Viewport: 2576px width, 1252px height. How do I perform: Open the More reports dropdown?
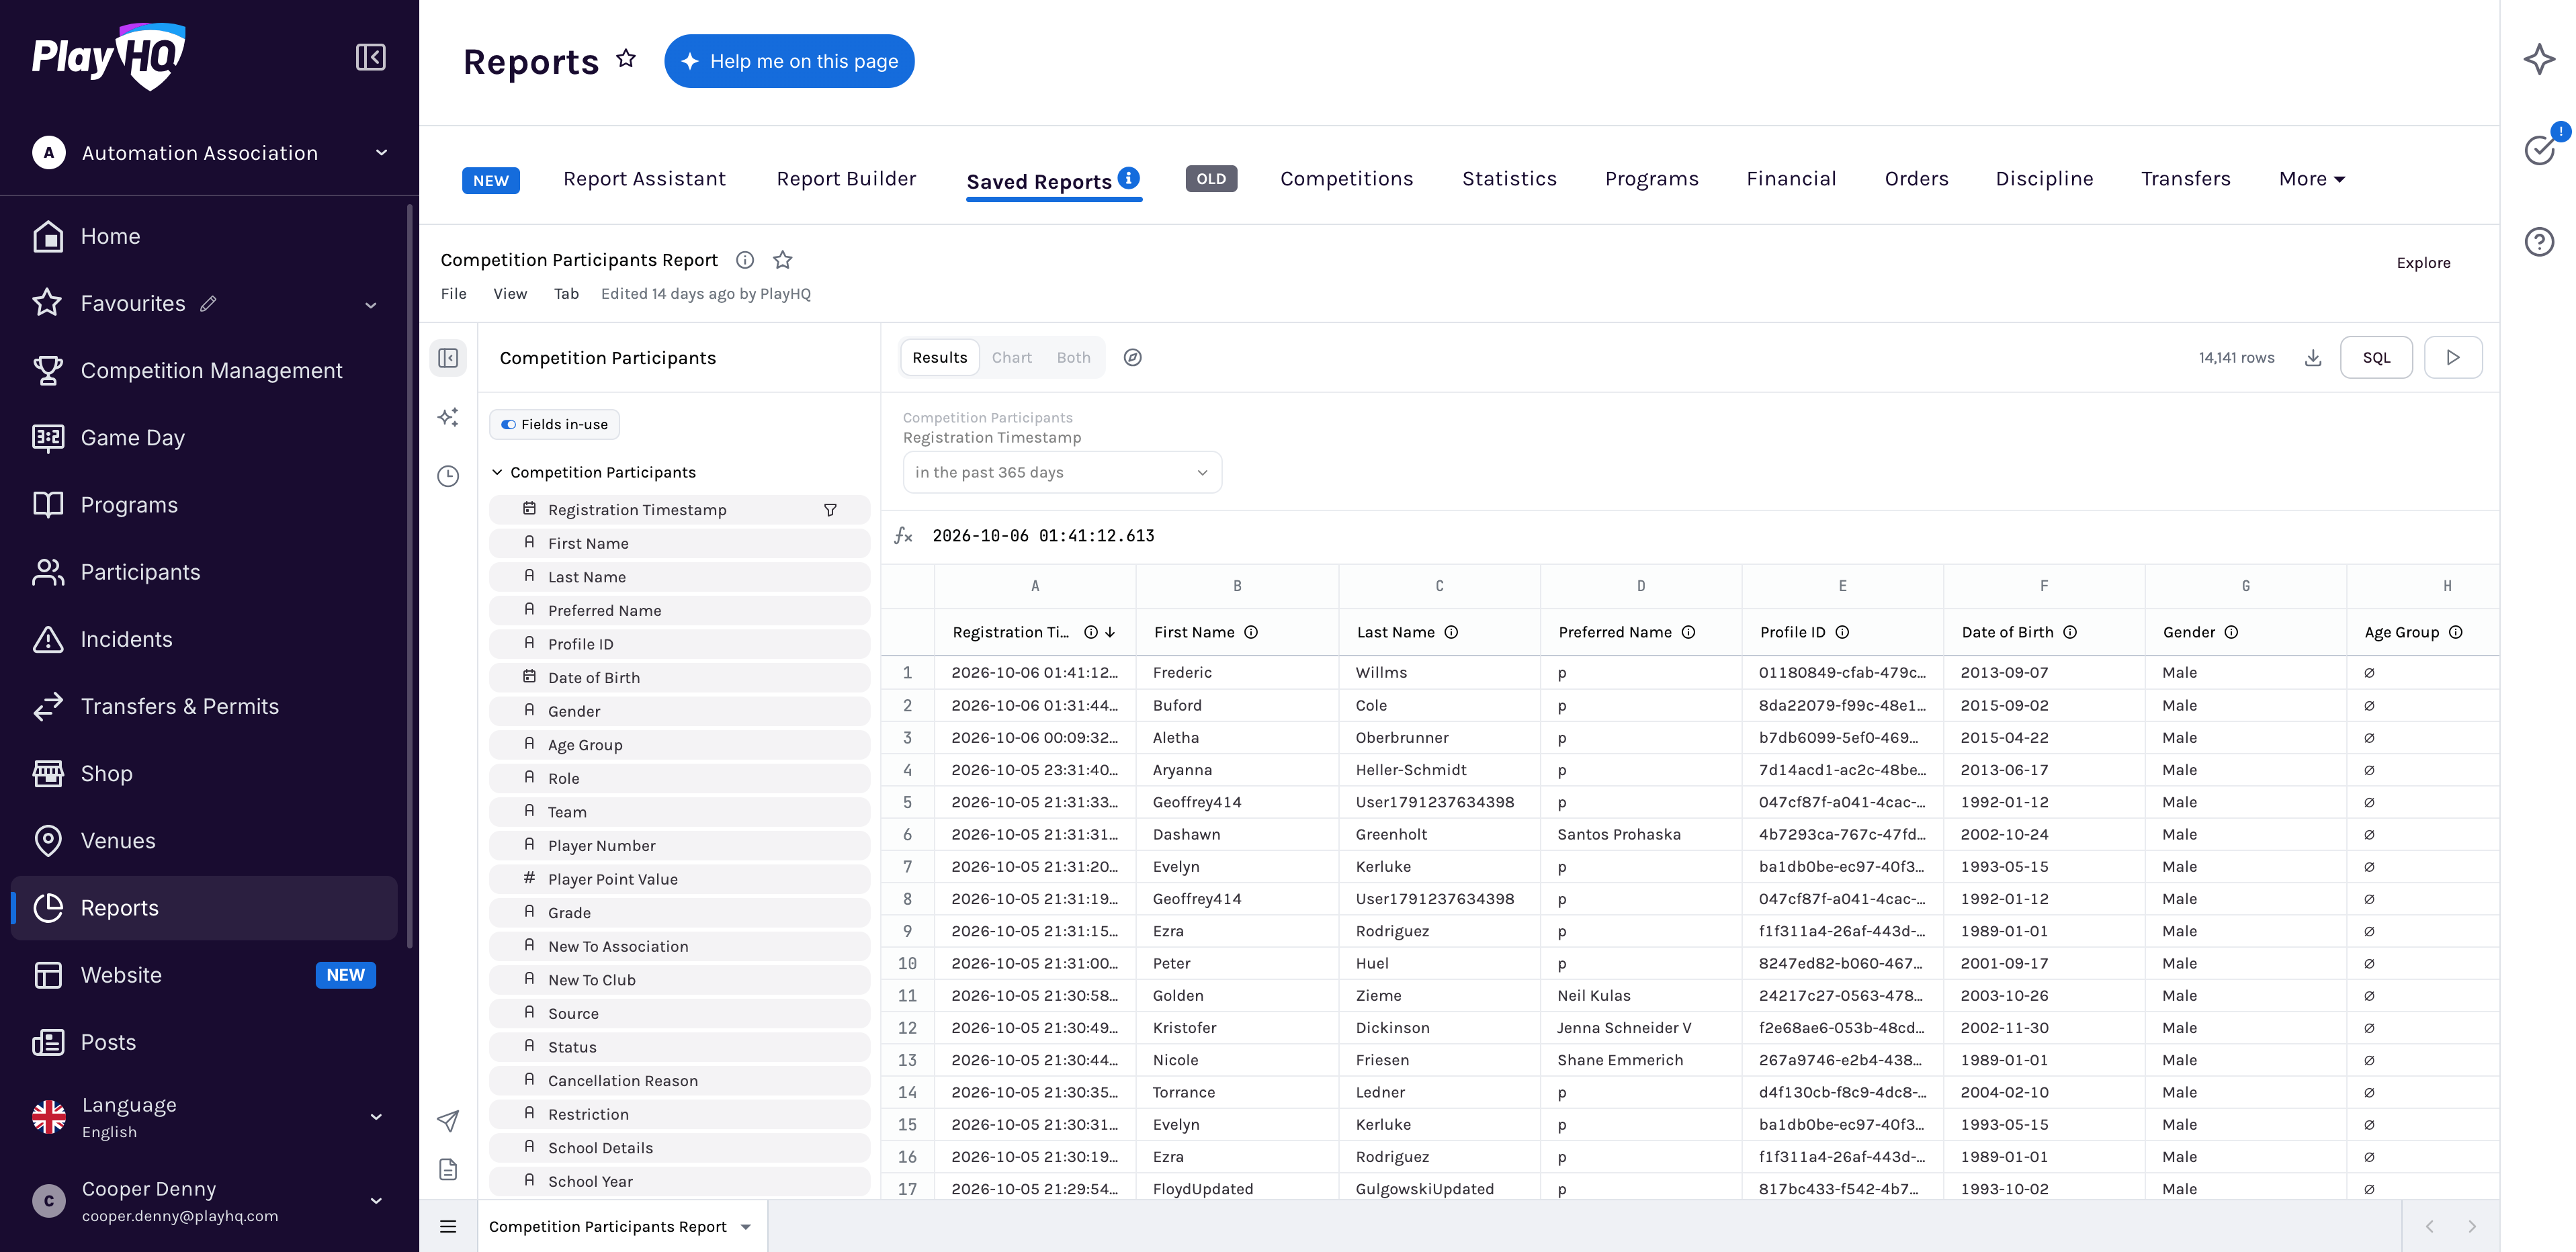click(x=2311, y=179)
